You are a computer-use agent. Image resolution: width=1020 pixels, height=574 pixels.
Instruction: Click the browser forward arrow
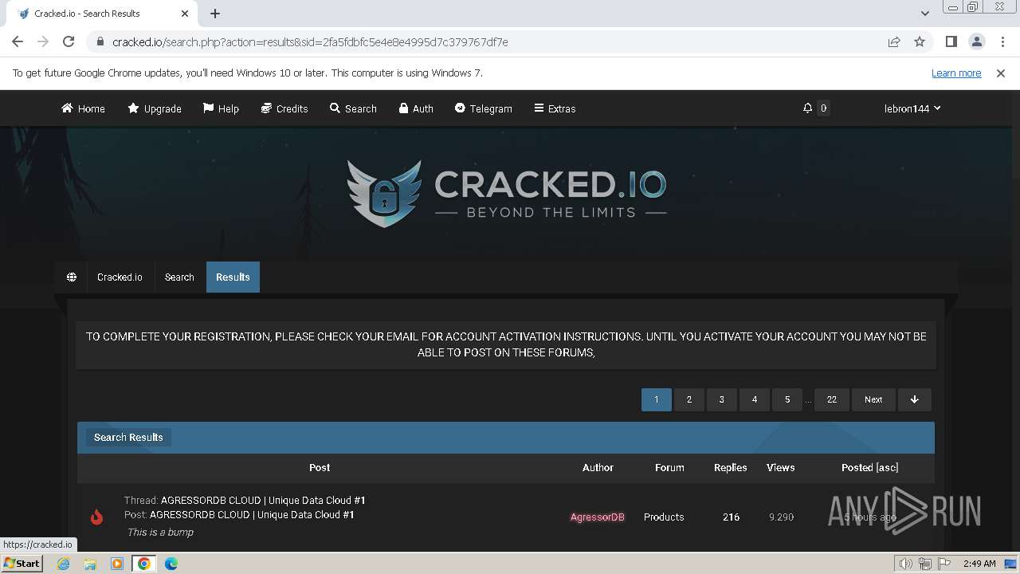(x=43, y=41)
